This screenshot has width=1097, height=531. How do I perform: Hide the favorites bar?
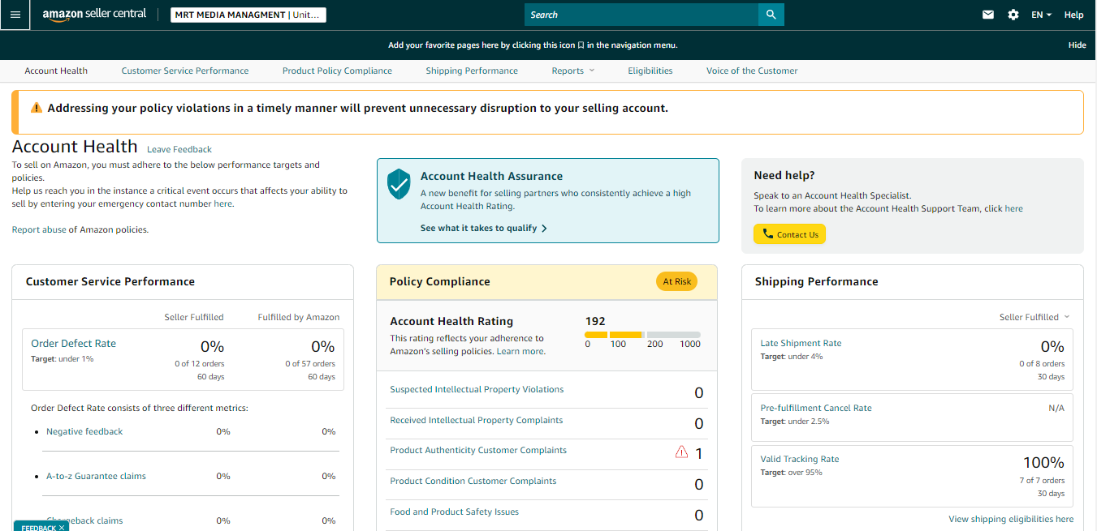[x=1077, y=45]
